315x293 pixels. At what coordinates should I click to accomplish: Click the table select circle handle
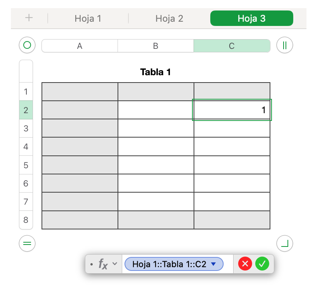click(27, 45)
